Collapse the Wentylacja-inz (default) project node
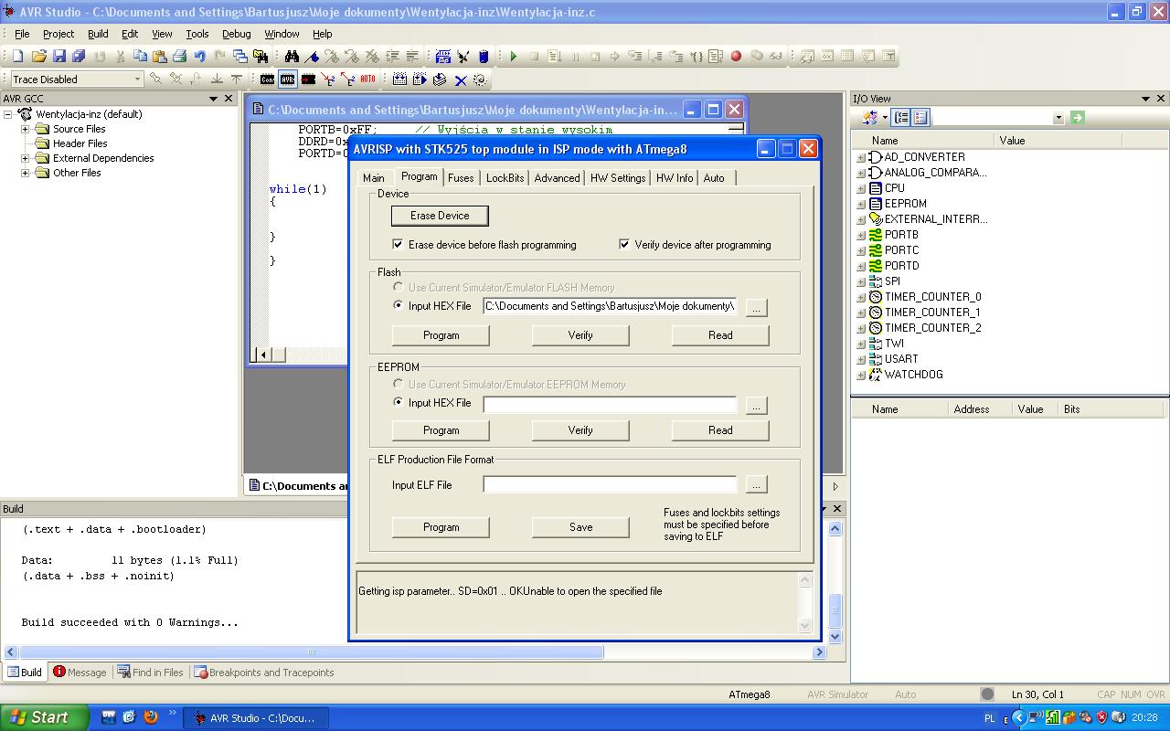 coord(8,114)
